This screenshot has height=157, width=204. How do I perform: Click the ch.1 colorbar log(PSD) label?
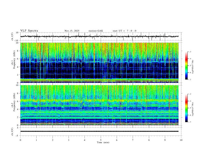[x=193, y=67]
